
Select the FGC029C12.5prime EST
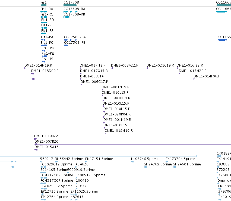[x=44, y=189]
